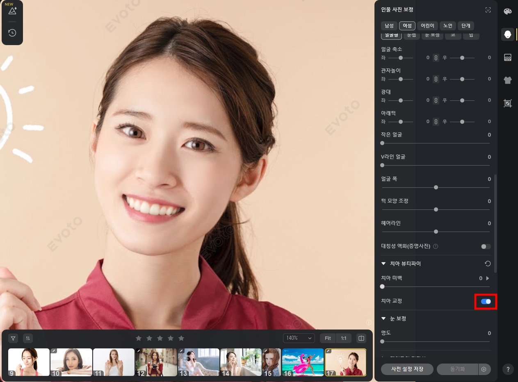The image size is (518, 382).
Task: Select thumbnail number 15 in filmstrip
Action: (272, 362)
